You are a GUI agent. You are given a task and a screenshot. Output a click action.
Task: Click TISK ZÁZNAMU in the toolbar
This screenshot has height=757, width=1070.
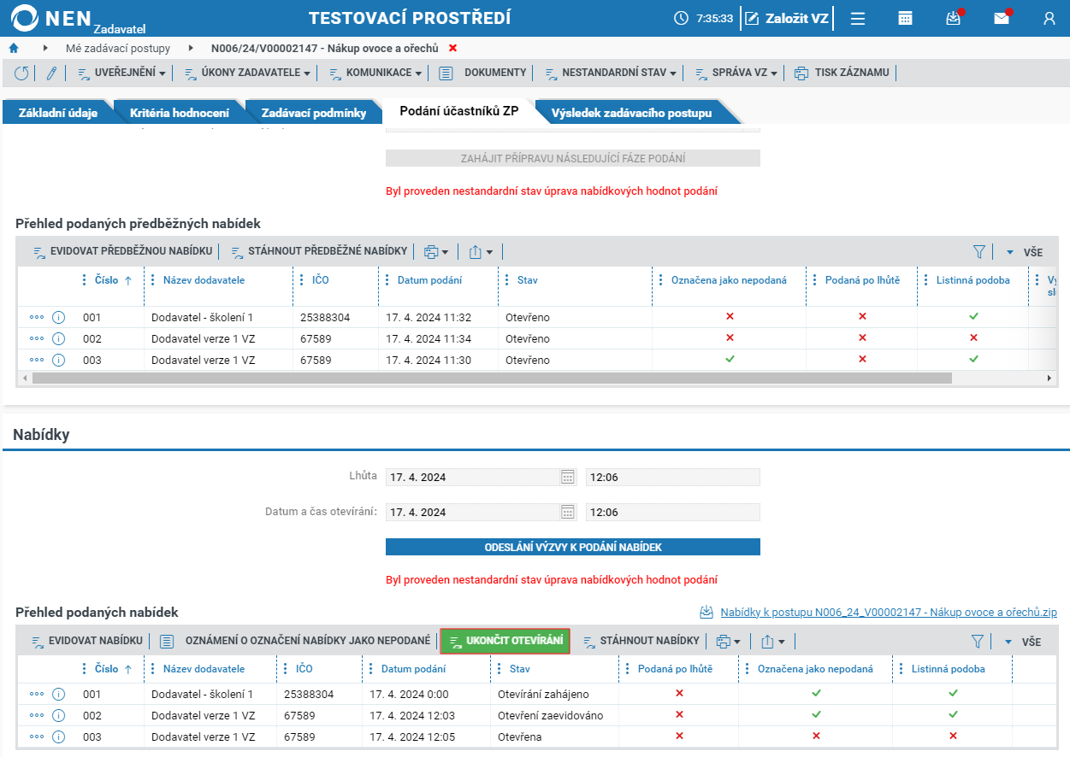pos(842,73)
